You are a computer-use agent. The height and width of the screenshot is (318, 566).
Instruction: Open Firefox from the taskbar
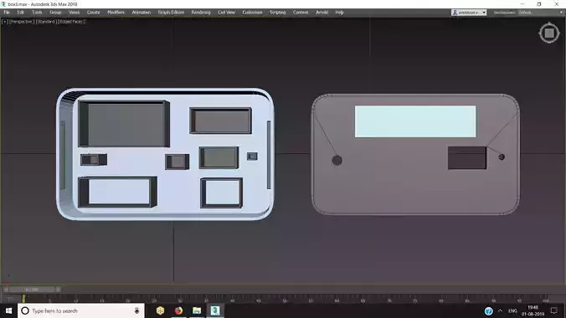pyautogui.click(x=178, y=310)
